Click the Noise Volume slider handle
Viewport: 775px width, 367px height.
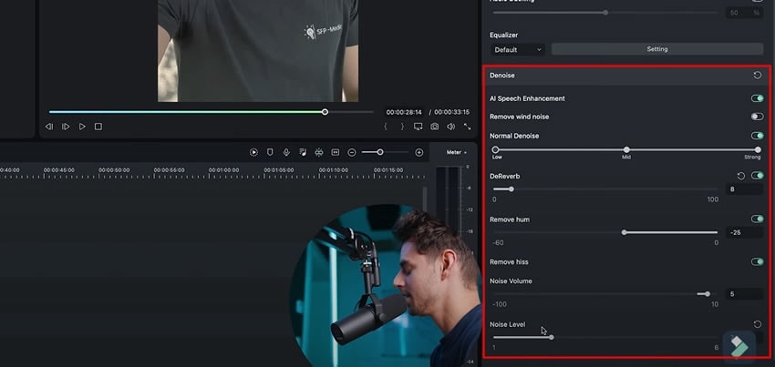click(x=708, y=294)
